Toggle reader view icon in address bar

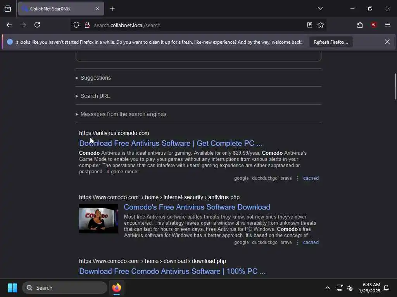[310, 25]
